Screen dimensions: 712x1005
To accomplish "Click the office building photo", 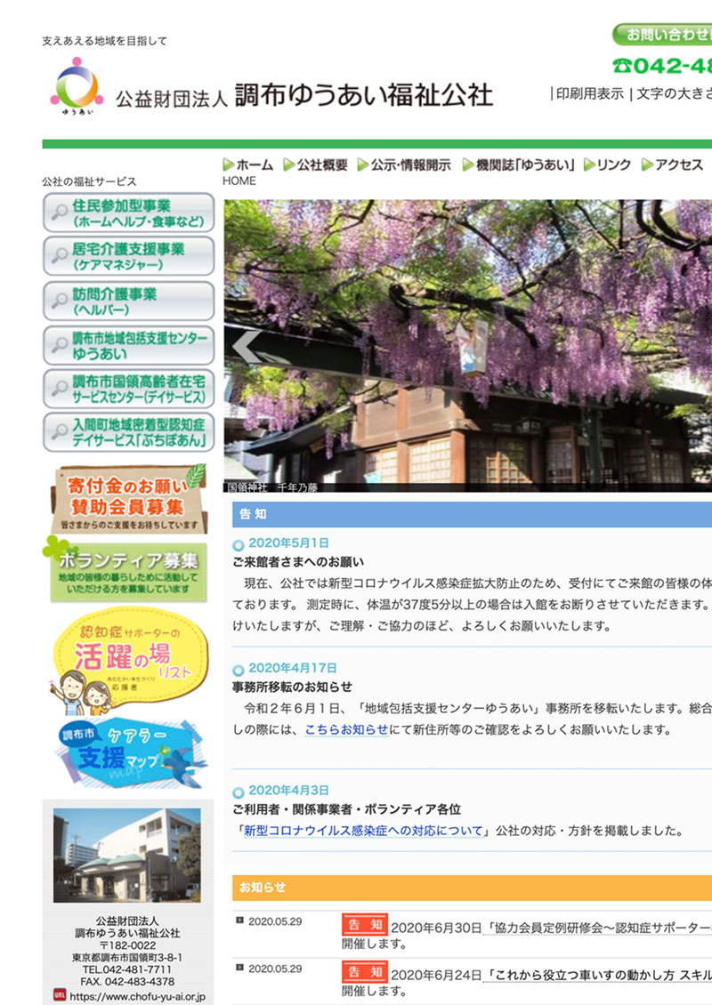I will pyautogui.click(x=127, y=856).
